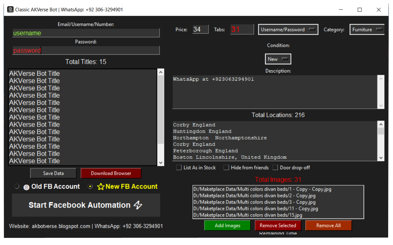Click the AKVerse Bot app icon in title bar

pyautogui.click(x=10, y=10)
